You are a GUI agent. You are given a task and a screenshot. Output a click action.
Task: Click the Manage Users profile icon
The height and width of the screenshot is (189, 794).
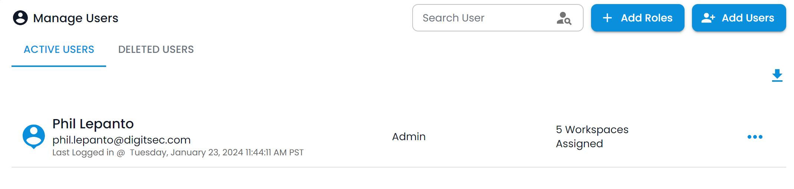pos(20,18)
